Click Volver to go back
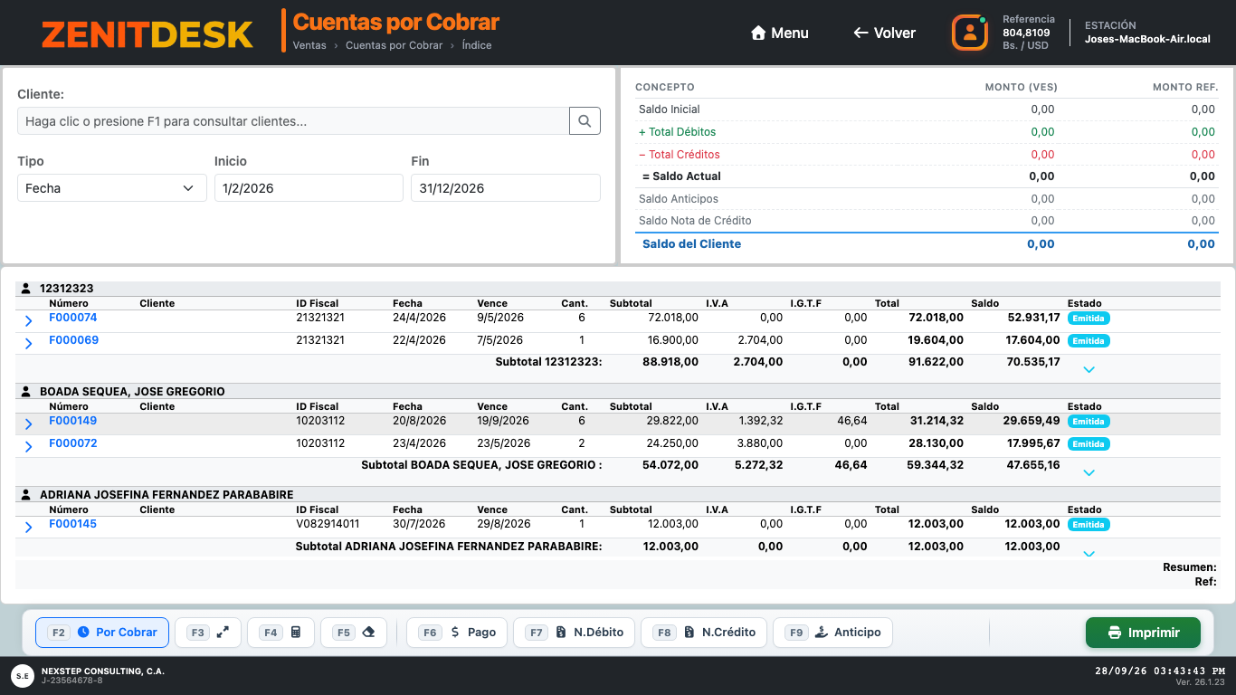 coord(884,33)
